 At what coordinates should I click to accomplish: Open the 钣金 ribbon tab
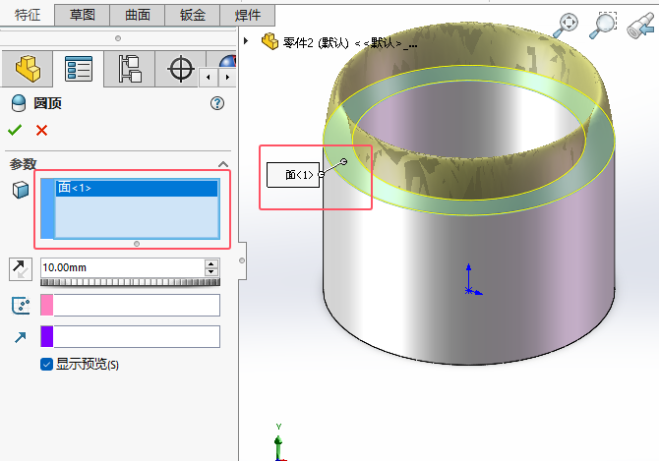(x=193, y=15)
